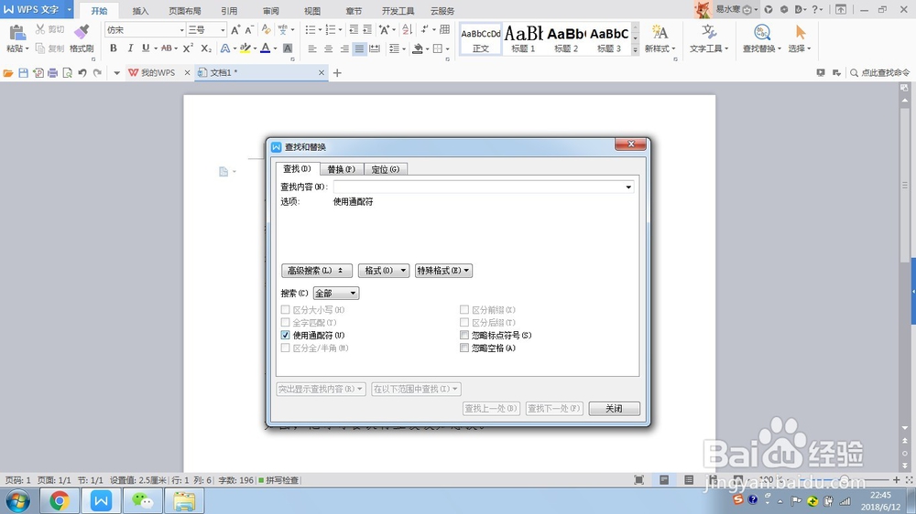Click the Paste clipboard icon
This screenshot has height=514, width=916.
[17, 33]
